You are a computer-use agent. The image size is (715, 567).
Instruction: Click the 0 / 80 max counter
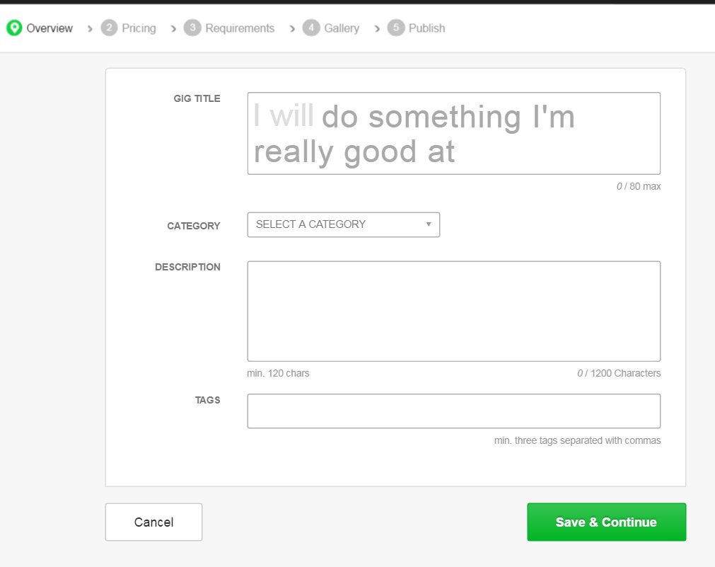pyautogui.click(x=639, y=186)
